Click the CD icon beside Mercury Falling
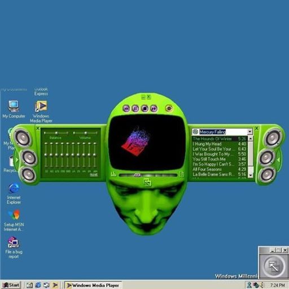This screenshot has width=289, height=289. pos(195,132)
